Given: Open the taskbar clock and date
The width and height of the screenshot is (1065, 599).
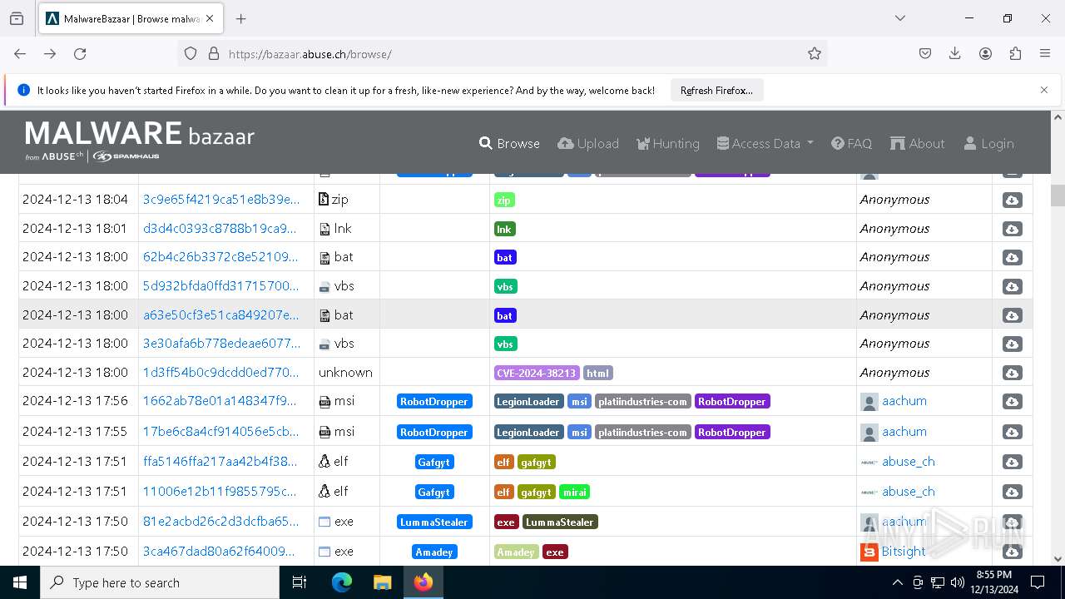Looking at the screenshot, I should 993,582.
